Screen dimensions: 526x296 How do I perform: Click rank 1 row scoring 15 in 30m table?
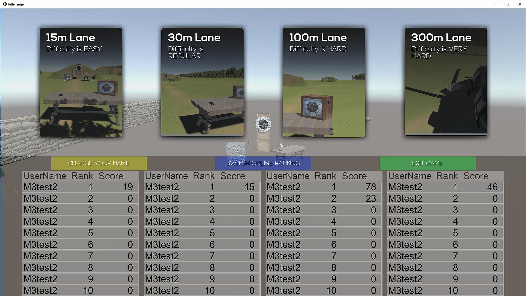click(x=202, y=187)
